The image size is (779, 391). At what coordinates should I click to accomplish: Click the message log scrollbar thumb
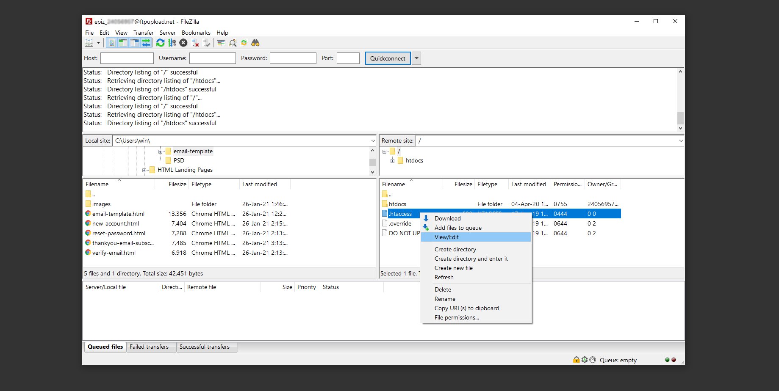(x=680, y=118)
